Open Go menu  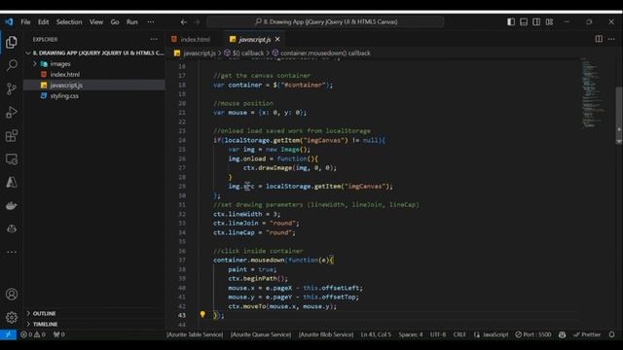(115, 21)
